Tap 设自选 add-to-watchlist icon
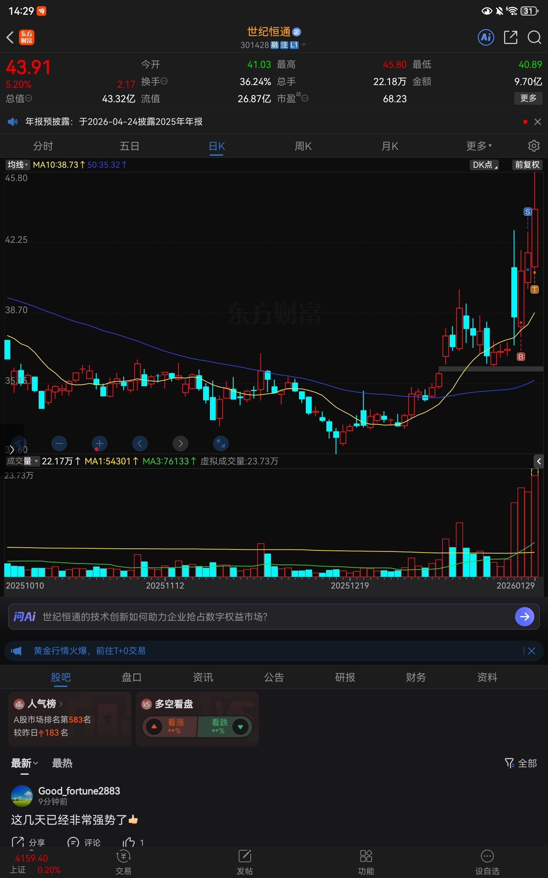This screenshot has width=548, height=878. pos(487,857)
